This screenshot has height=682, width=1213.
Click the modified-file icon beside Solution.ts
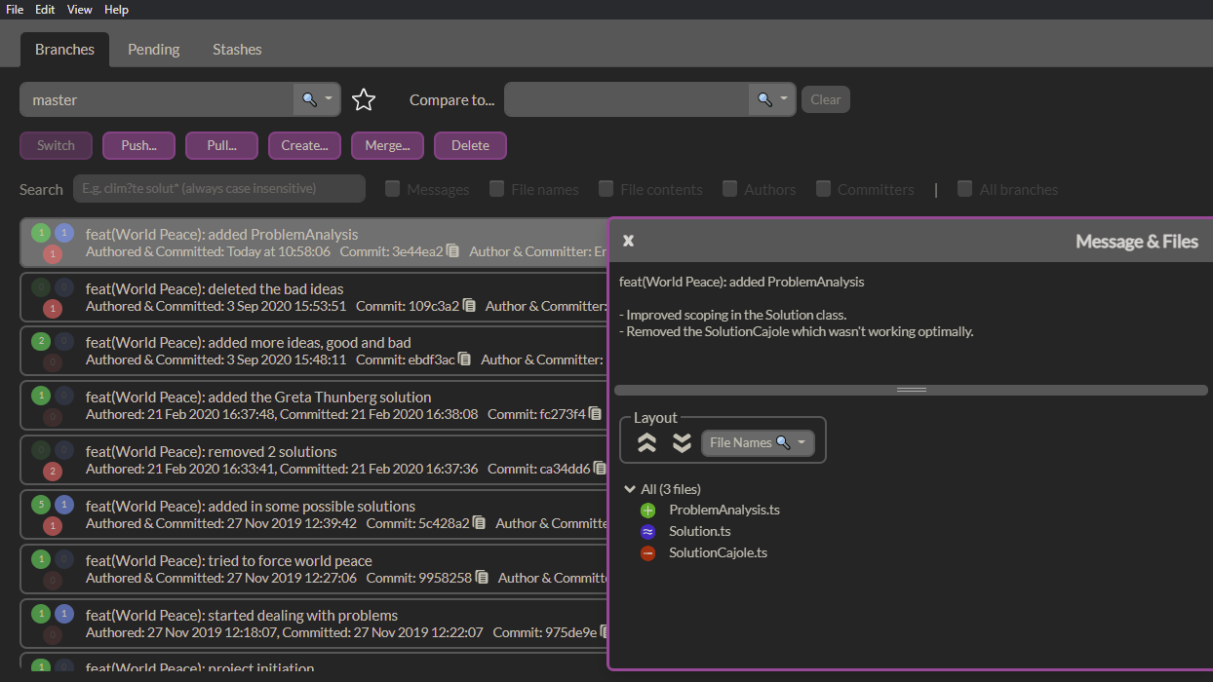647,531
